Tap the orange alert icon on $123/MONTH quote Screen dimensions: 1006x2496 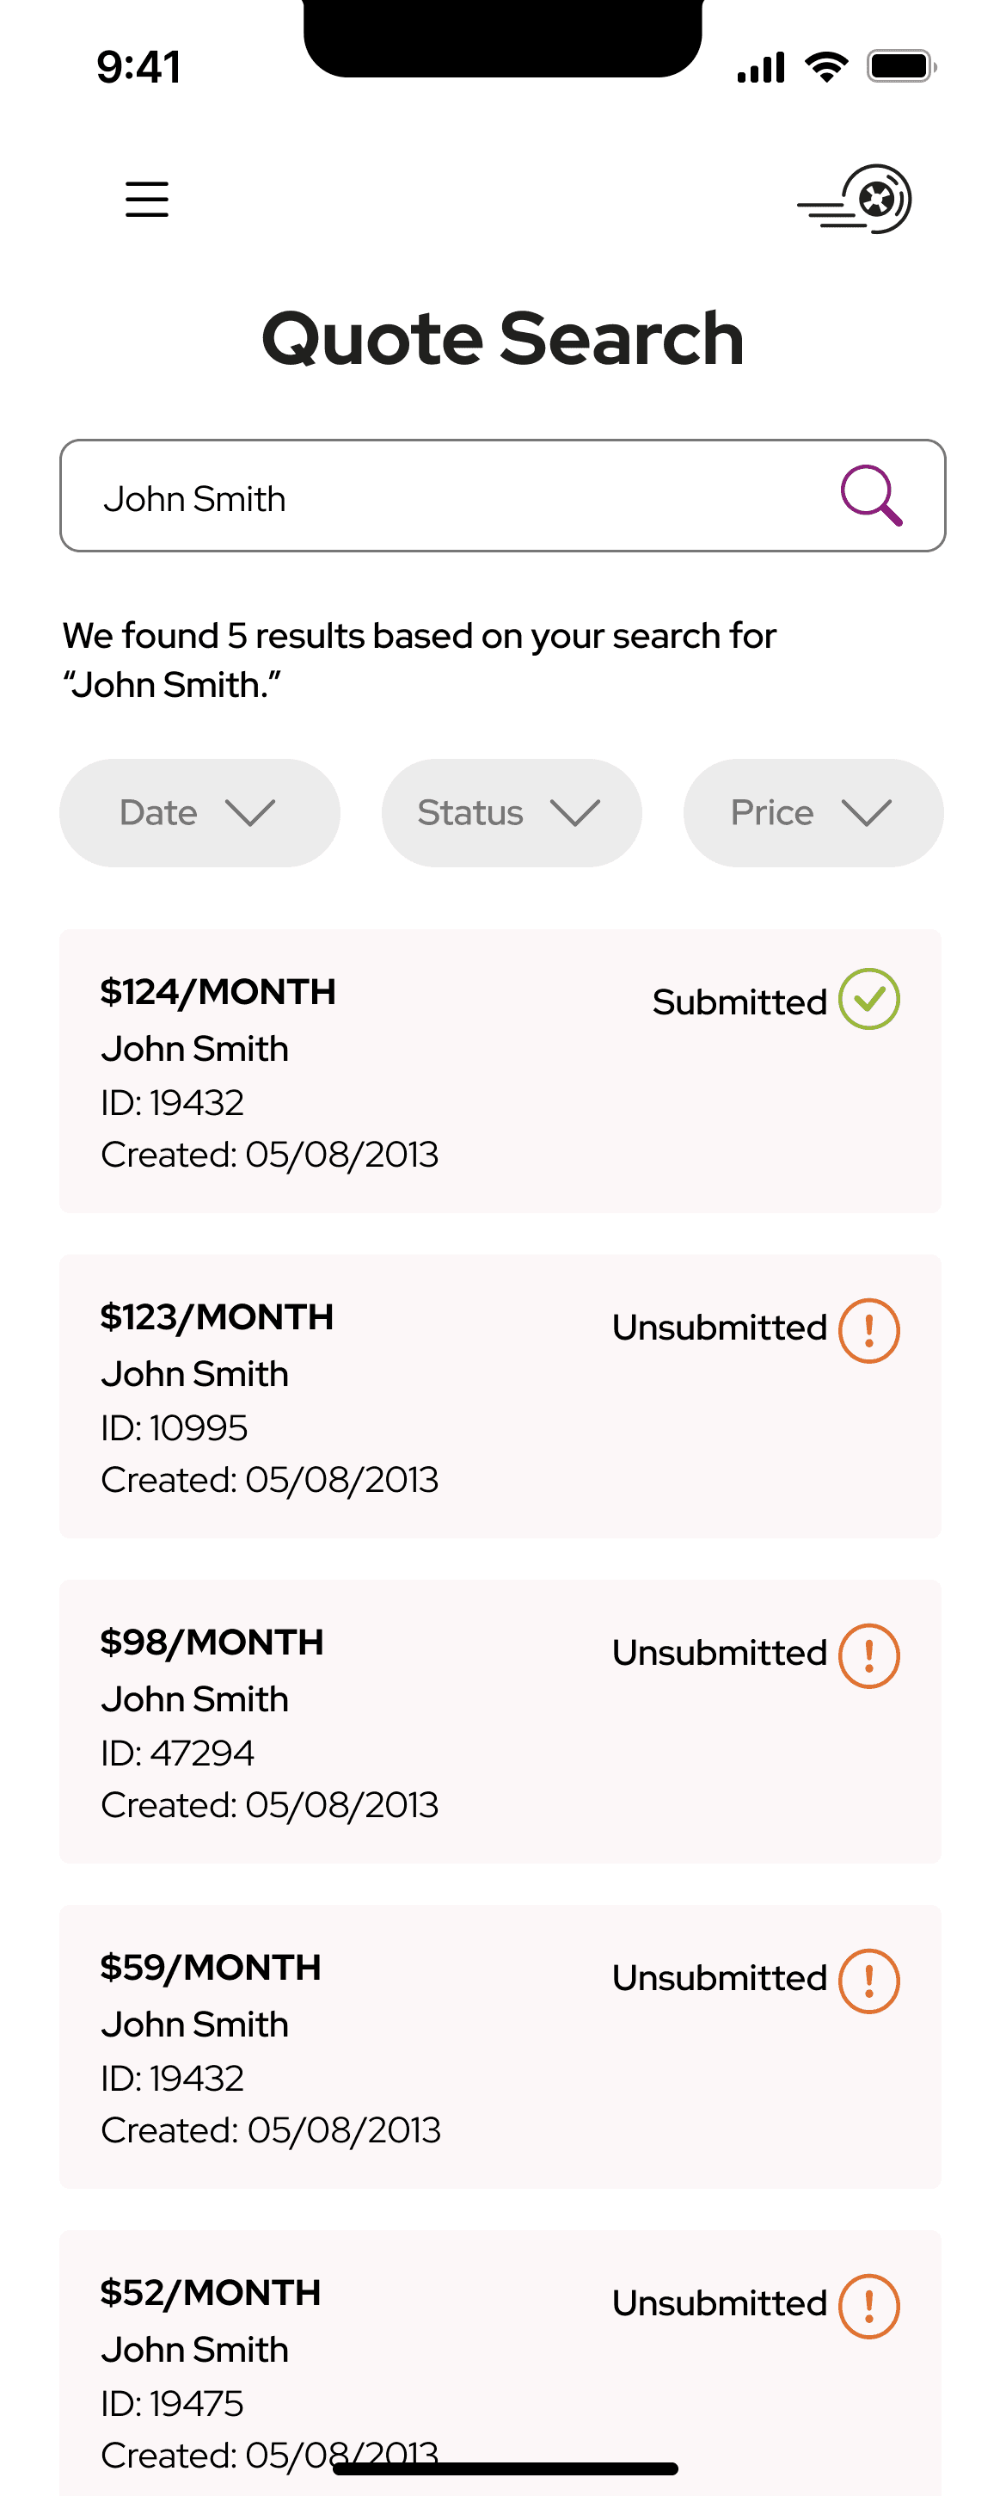click(x=868, y=1330)
